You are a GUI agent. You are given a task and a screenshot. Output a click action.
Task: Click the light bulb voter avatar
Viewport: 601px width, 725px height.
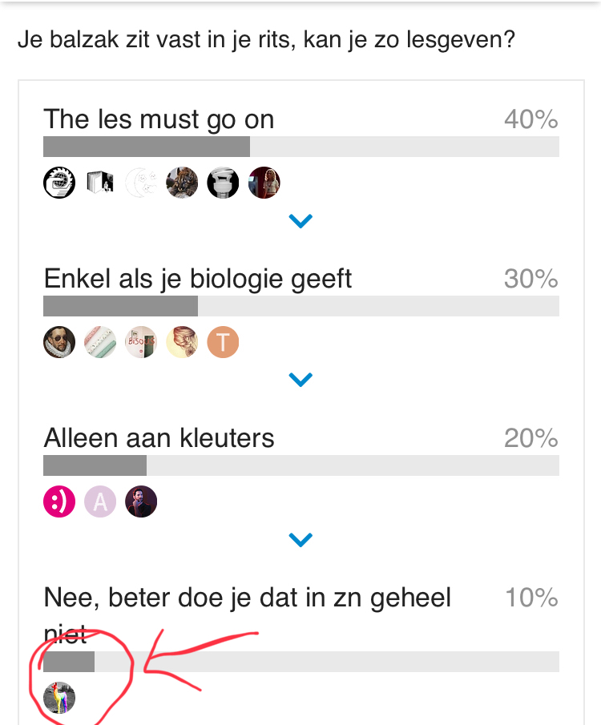point(224,183)
